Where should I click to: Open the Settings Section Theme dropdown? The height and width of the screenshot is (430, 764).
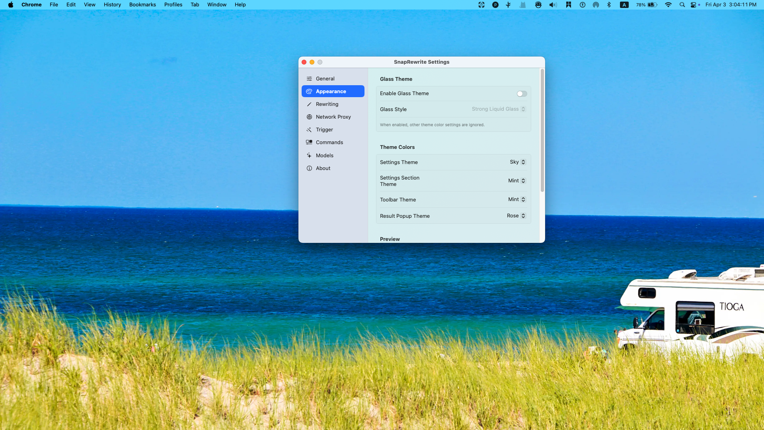tap(517, 181)
